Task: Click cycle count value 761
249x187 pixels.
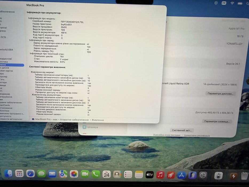Action: point(62,57)
